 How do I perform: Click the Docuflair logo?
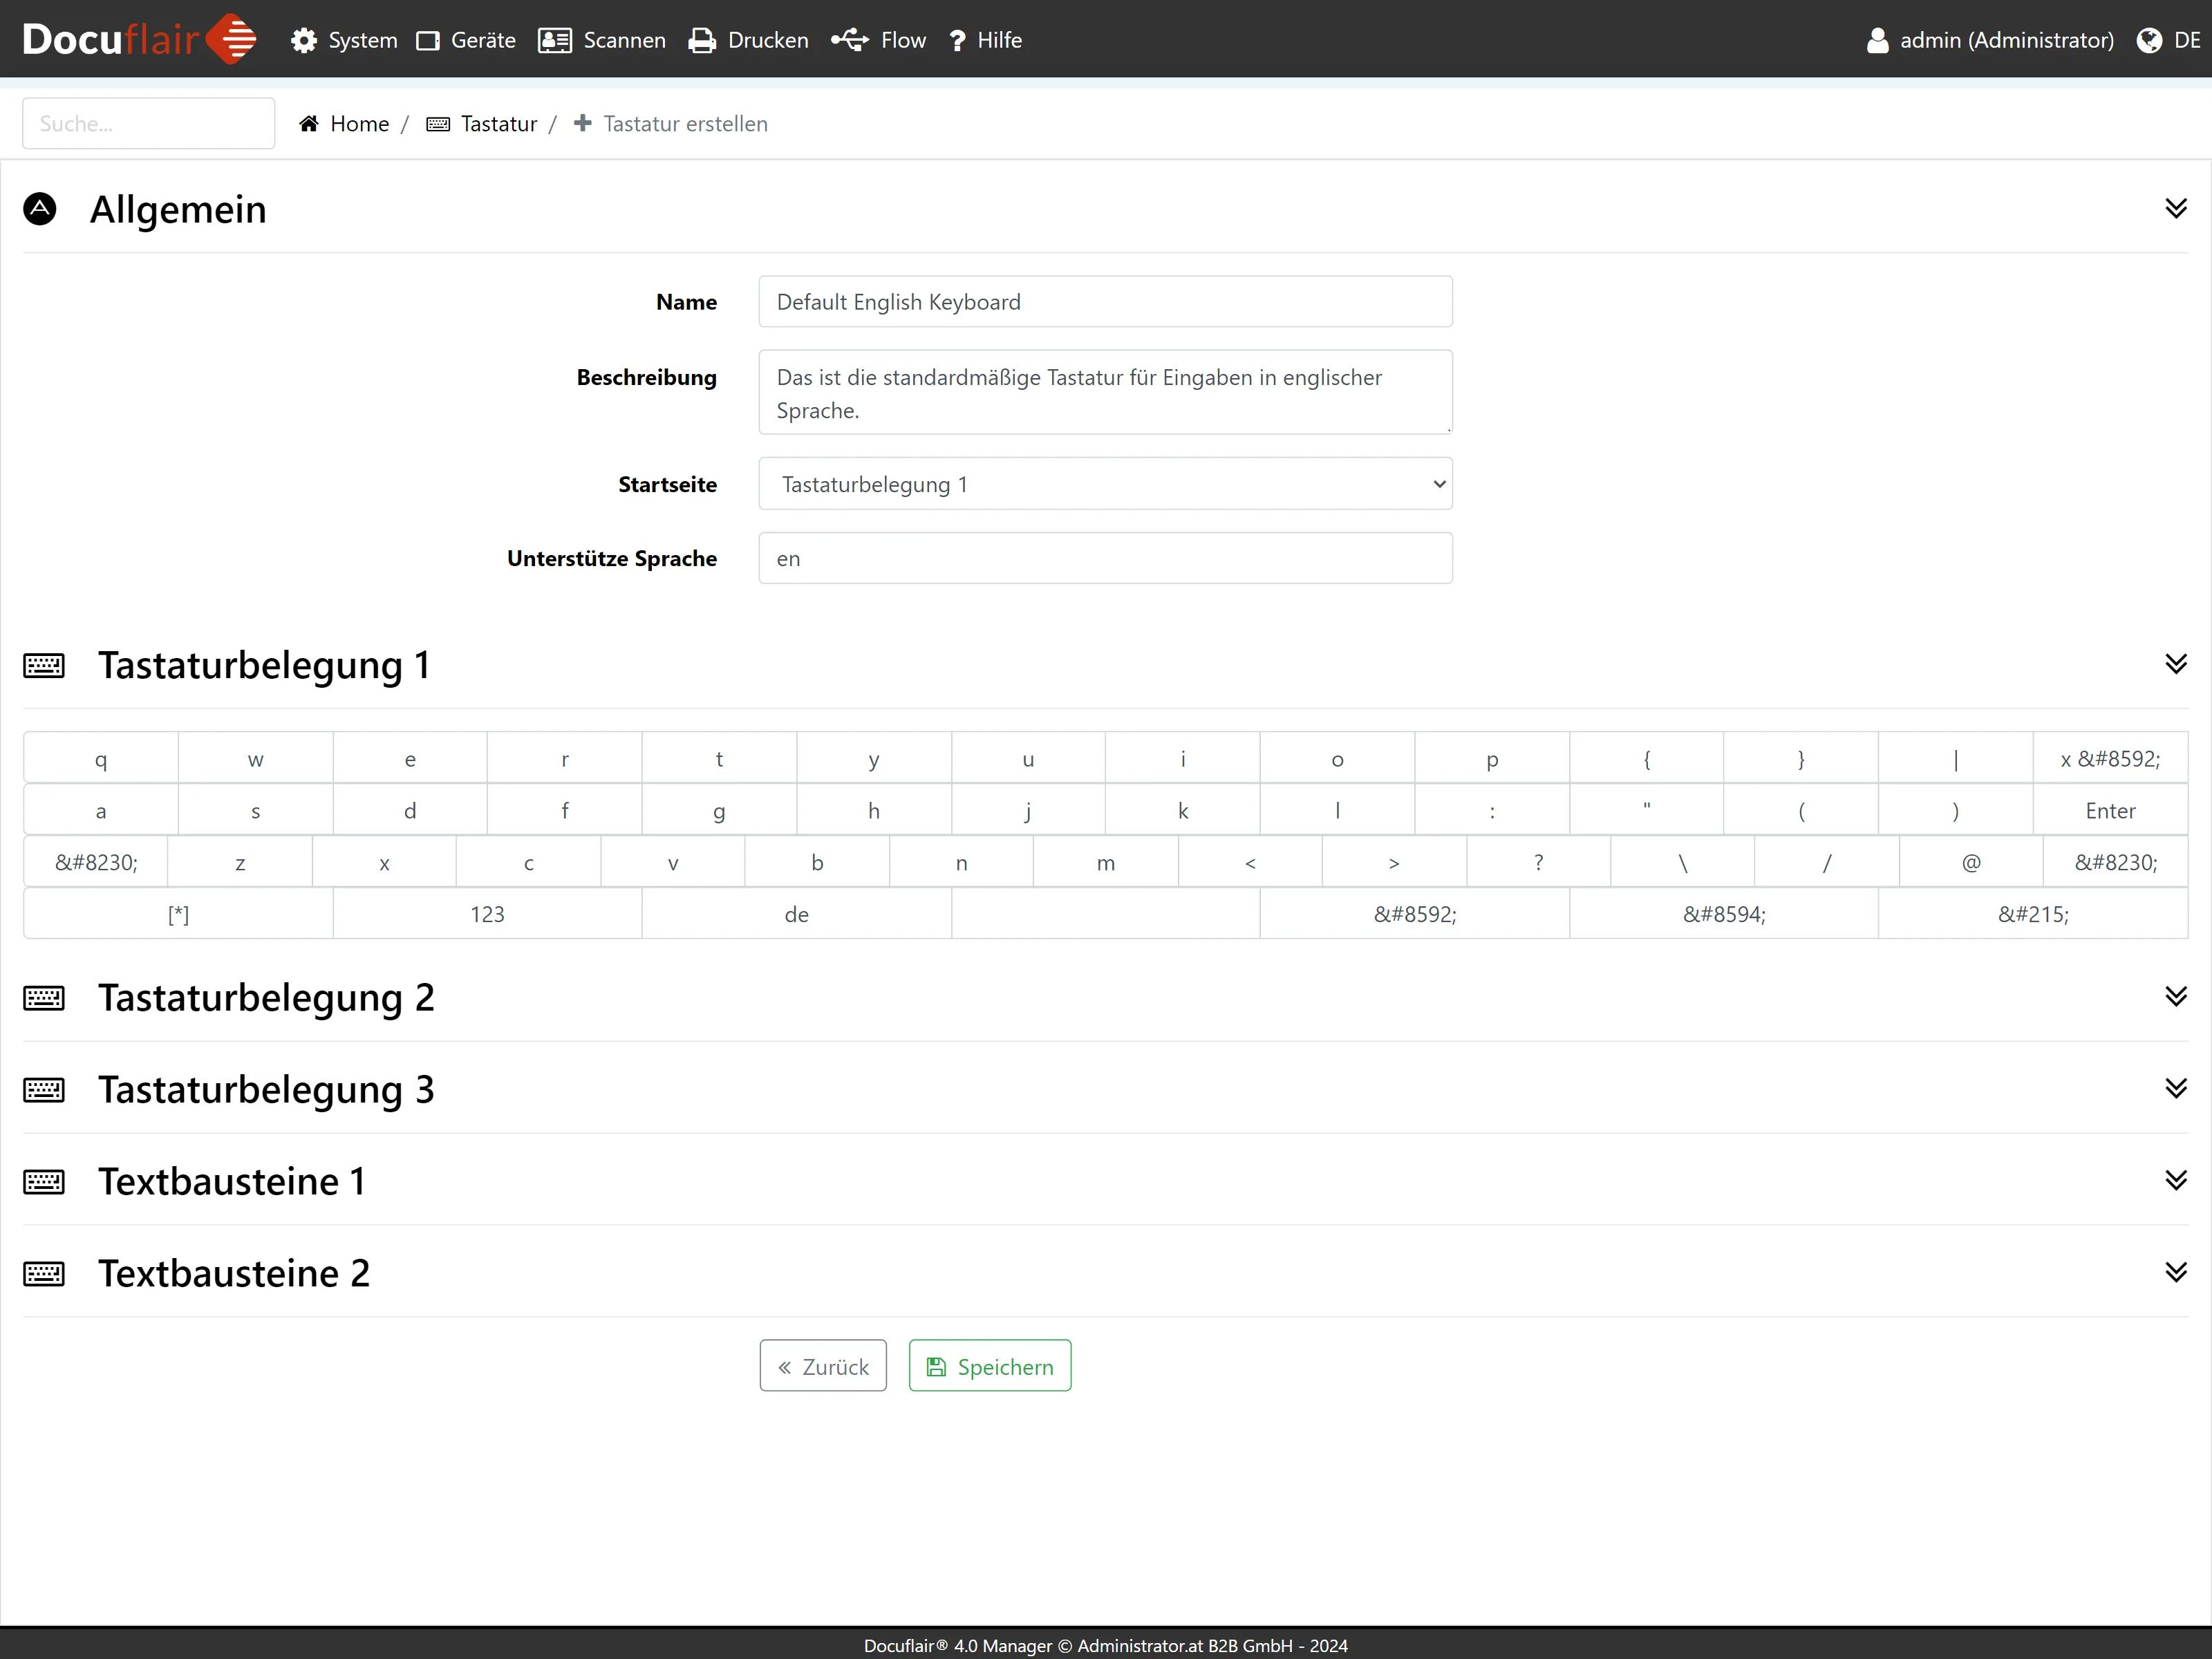pos(139,40)
